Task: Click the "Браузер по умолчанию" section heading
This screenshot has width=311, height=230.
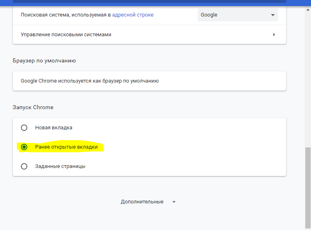Action: 44,61
